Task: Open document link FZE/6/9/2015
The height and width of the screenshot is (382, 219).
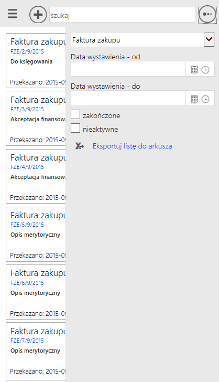Action: click(27, 283)
